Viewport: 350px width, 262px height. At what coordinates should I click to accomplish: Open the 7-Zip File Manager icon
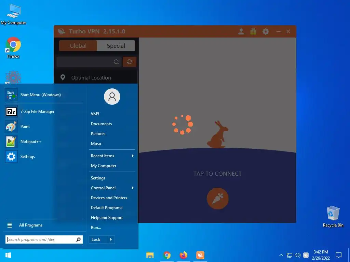11,112
